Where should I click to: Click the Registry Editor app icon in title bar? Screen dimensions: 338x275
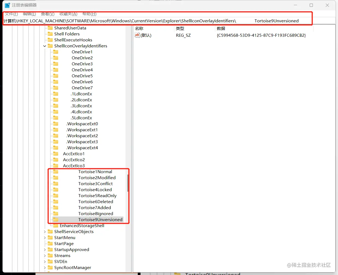[x=7, y=5]
